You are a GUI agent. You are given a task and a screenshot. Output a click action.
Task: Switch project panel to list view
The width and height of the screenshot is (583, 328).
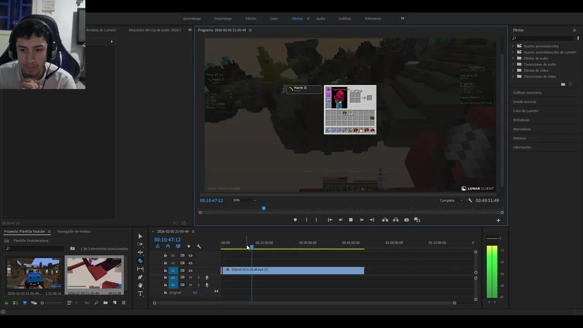click(15, 303)
